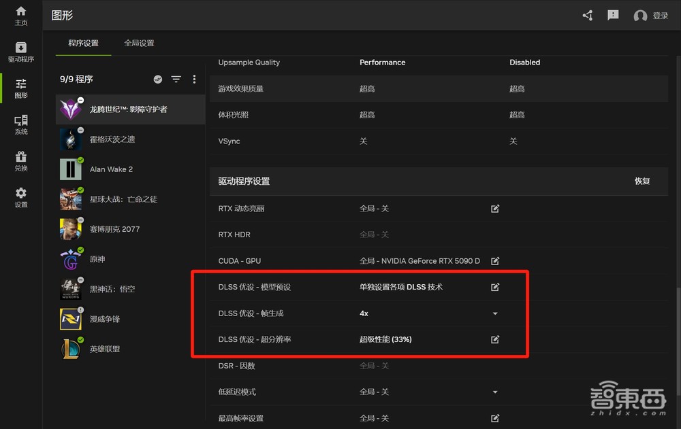This screenshot has height=429, width=681.
Task: Click the filter icon above the program list
Action: pyautogui.click(x=176, y=79)
